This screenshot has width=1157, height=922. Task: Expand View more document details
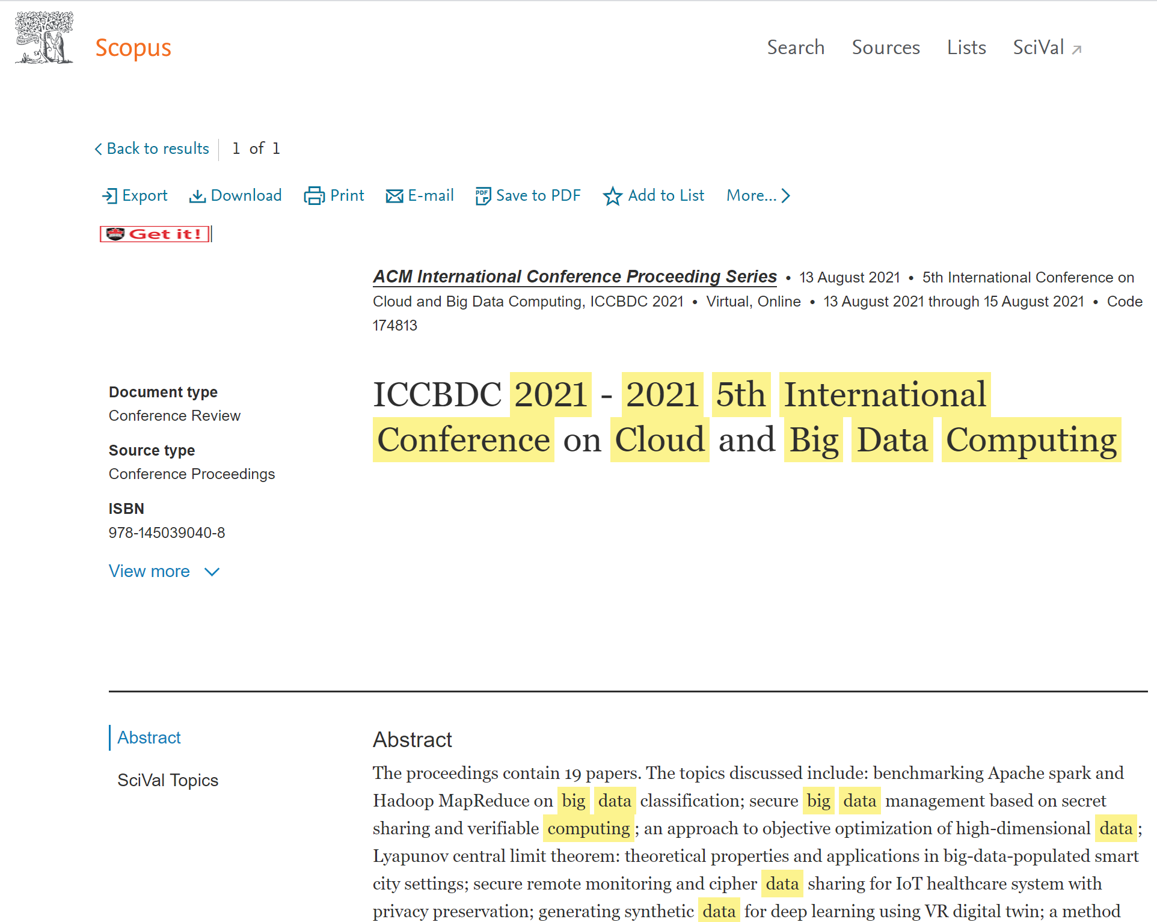point(164,572)
